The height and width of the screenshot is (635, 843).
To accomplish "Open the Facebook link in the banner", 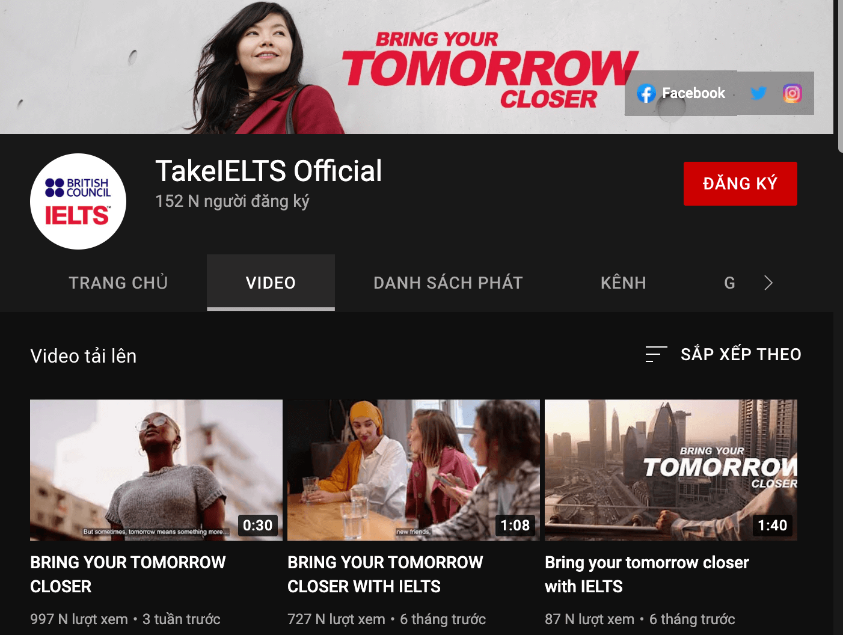I will click(x=681, y=93).
